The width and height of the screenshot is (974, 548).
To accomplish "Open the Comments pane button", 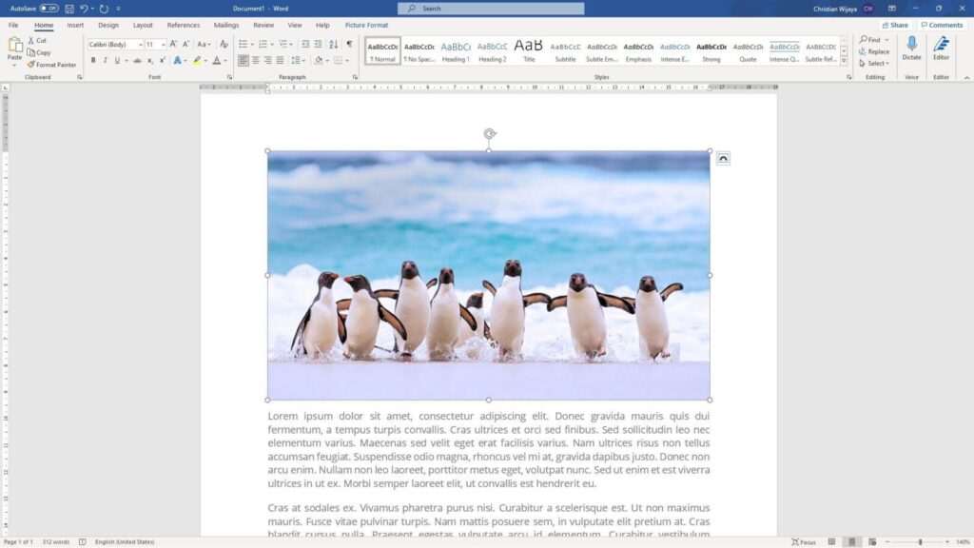I will tap(942, 26).
